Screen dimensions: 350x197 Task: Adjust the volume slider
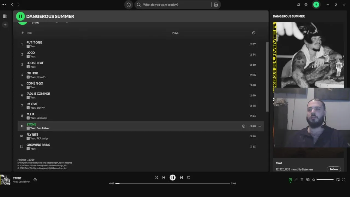click(325, 180)
